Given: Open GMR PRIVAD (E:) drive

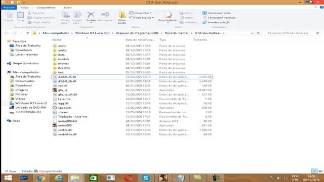Looking at the screenshot, I should click(28, 112).
